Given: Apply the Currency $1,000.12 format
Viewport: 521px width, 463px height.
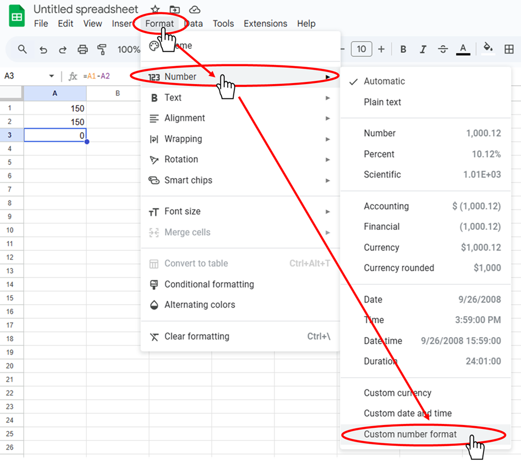Looking at the screenshot, I should [x=426, y=247].
